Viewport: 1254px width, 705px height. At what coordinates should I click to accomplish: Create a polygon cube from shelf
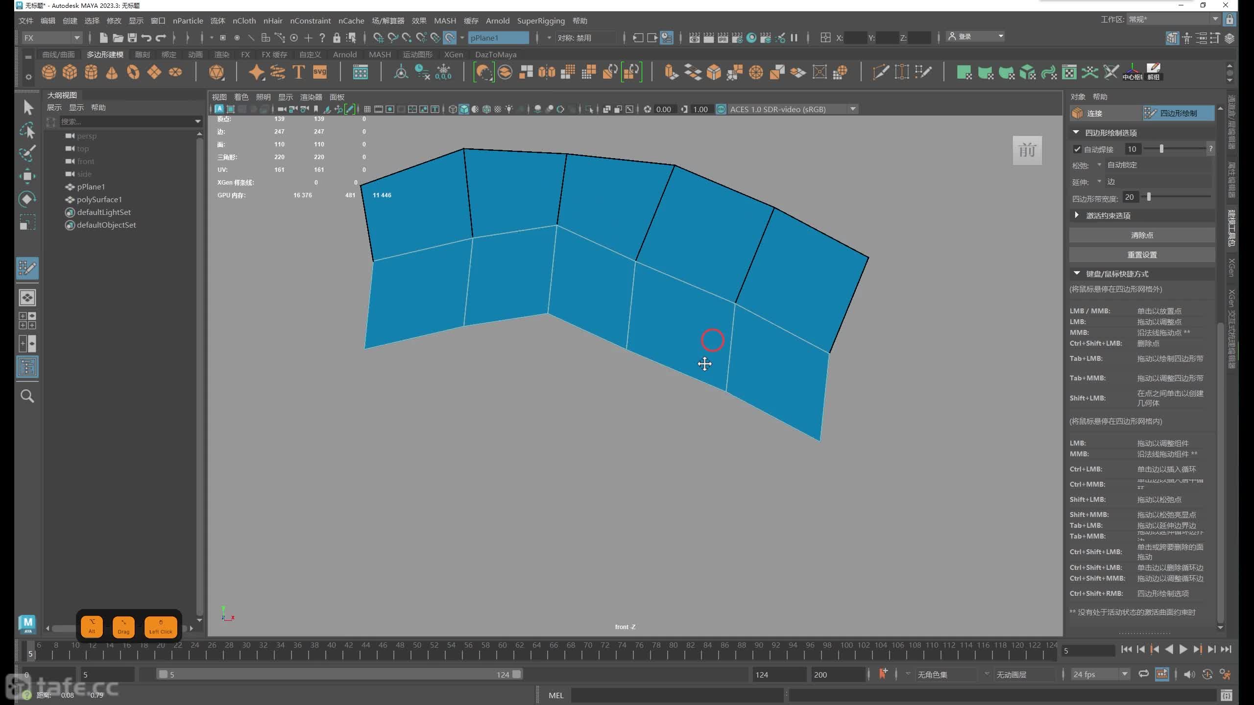(x=70, y=72)
